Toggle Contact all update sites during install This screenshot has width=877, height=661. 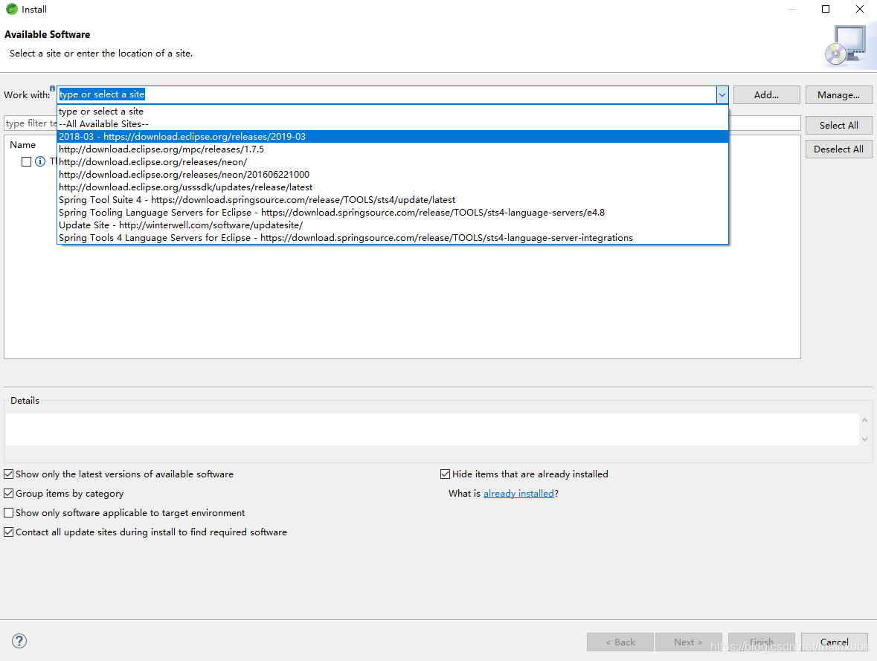tap(8, 532)
